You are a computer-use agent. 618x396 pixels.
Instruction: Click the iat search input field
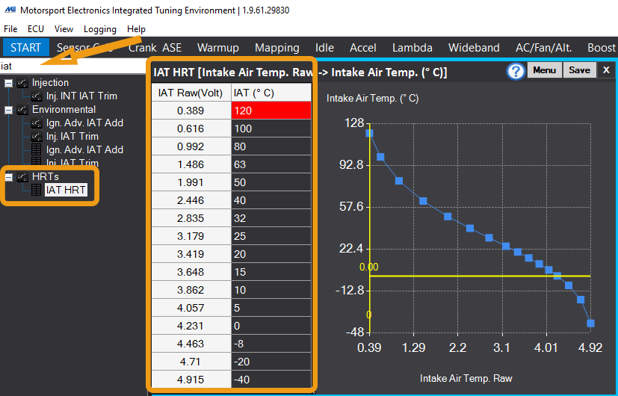(x=73, y=66)
